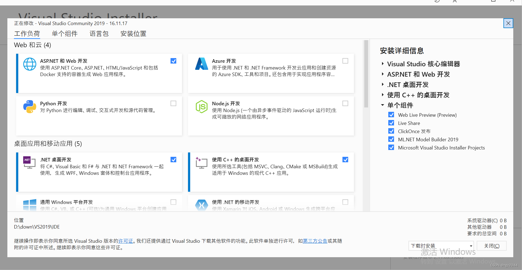Click the 关闭(C) button

point(492,246)
